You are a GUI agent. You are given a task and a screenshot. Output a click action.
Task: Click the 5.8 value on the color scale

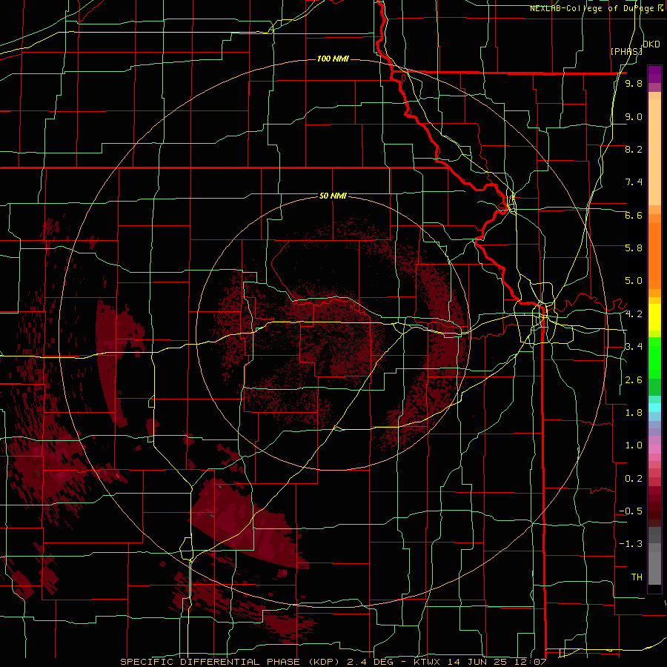coord(634,248)
